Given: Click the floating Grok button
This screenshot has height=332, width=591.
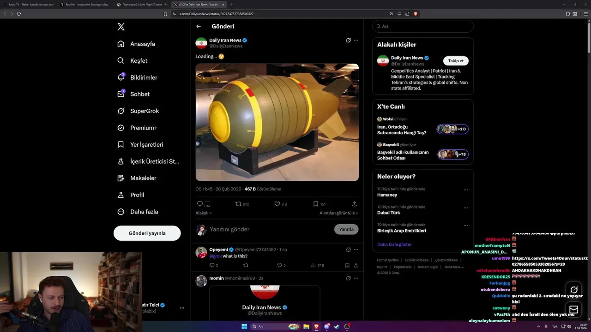Looking at the screenshot, I should (574, 290).
